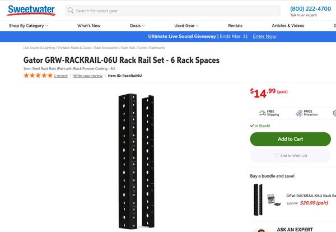Expand the Shop By Category dropdown
This screenshot has height=232, width=336.
click(29, 26)
